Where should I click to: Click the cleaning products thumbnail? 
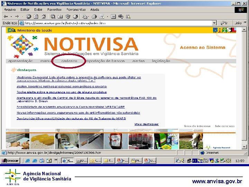click(x=166, y=139)
